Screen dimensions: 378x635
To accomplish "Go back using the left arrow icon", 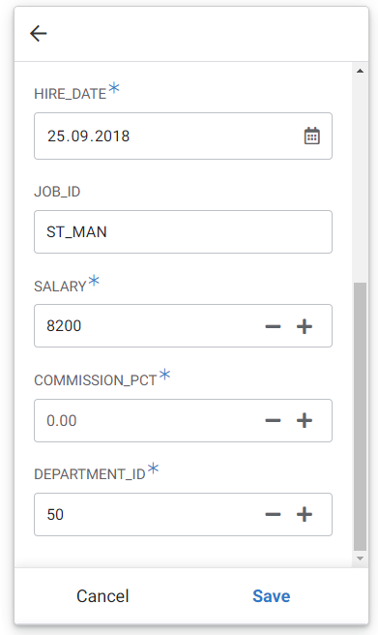I will point(39,33).
